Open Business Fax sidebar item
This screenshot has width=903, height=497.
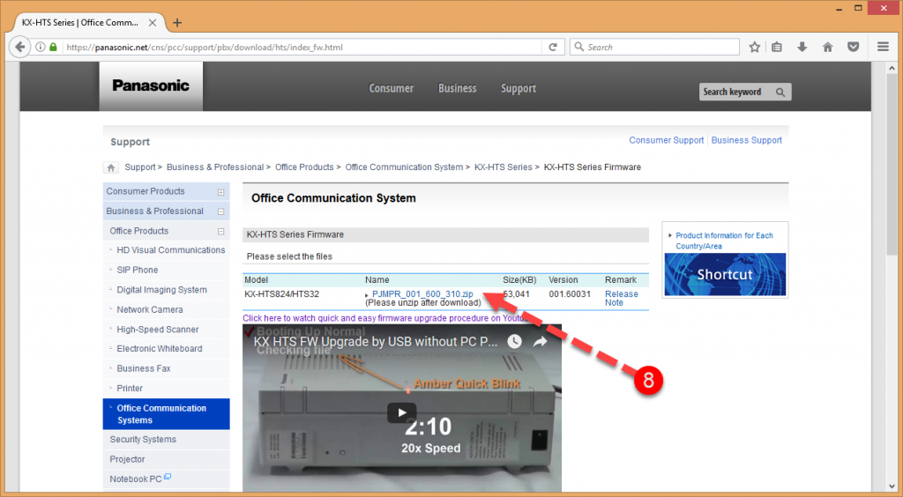coord(144,368)
